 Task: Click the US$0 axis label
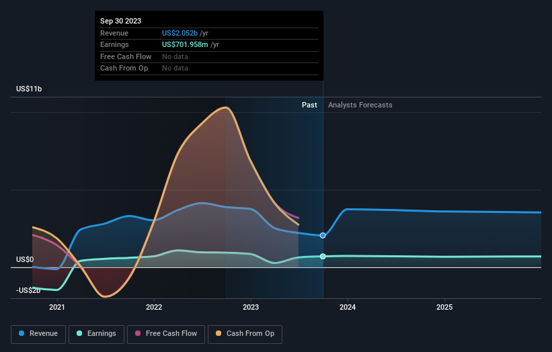[x=25, y=259]
